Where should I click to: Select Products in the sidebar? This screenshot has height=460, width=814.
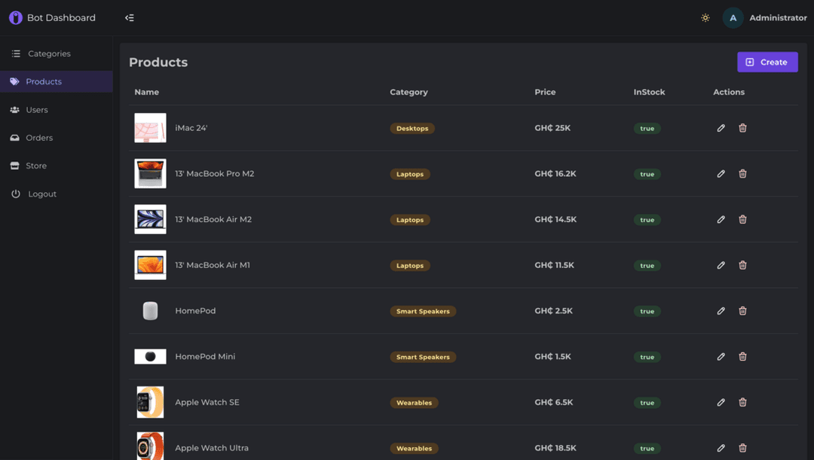(x=56, y=81)
